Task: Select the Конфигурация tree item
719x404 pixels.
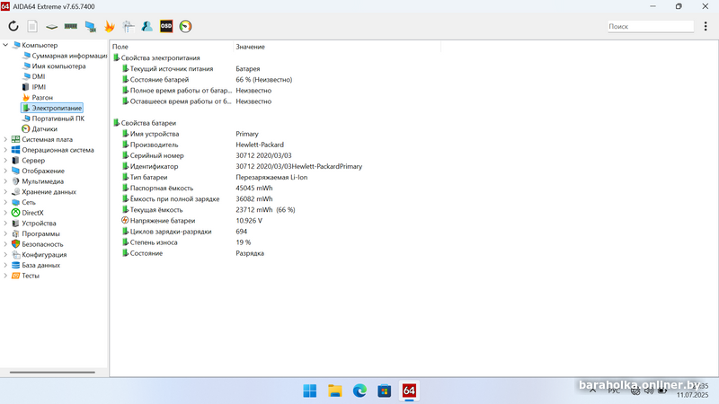Action: click(x=40, y=255)
